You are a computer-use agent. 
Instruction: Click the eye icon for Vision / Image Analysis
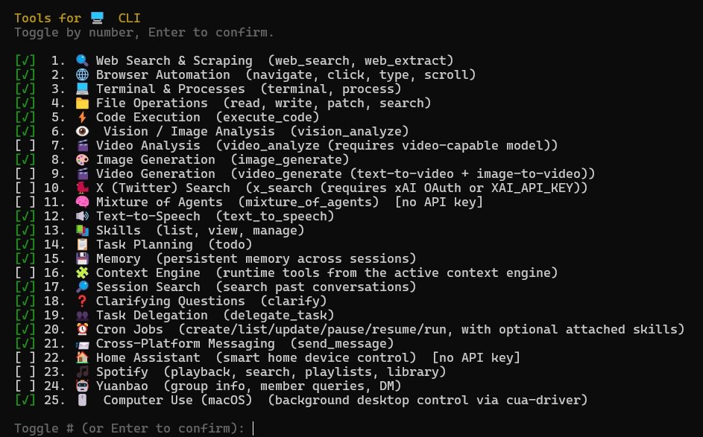tap(82, 132)
